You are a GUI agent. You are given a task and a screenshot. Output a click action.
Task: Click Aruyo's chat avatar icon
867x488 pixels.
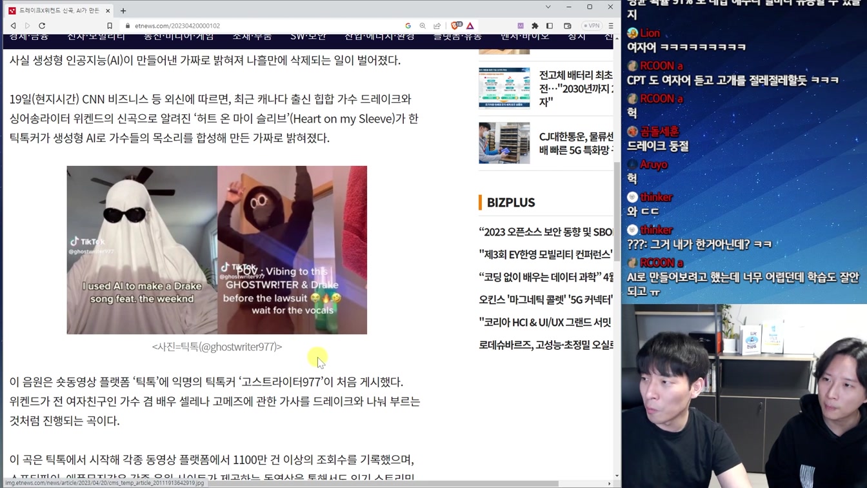(x=632, y=165)
